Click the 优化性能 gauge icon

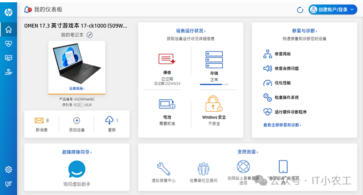click(x=267, y=82)
